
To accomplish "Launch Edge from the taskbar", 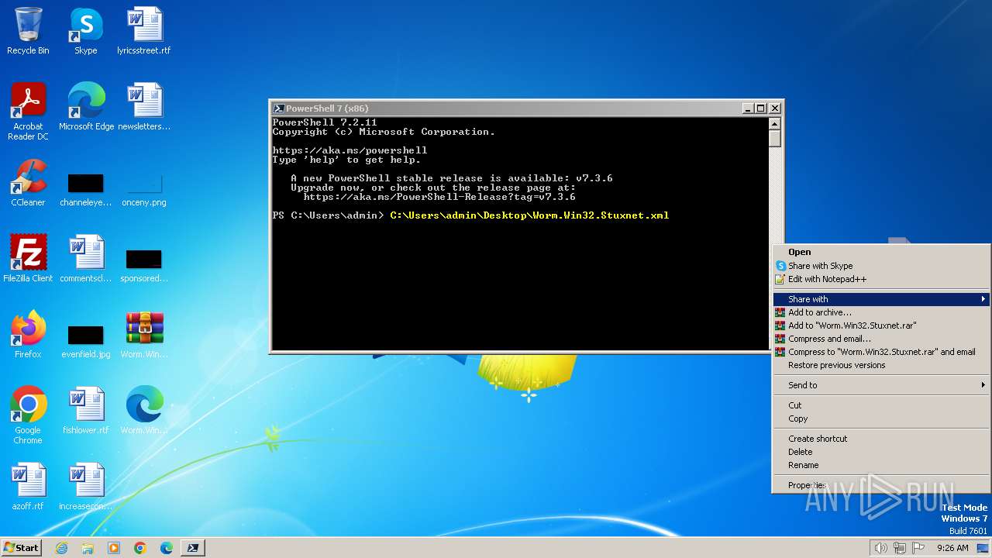I will coord(167,548).
